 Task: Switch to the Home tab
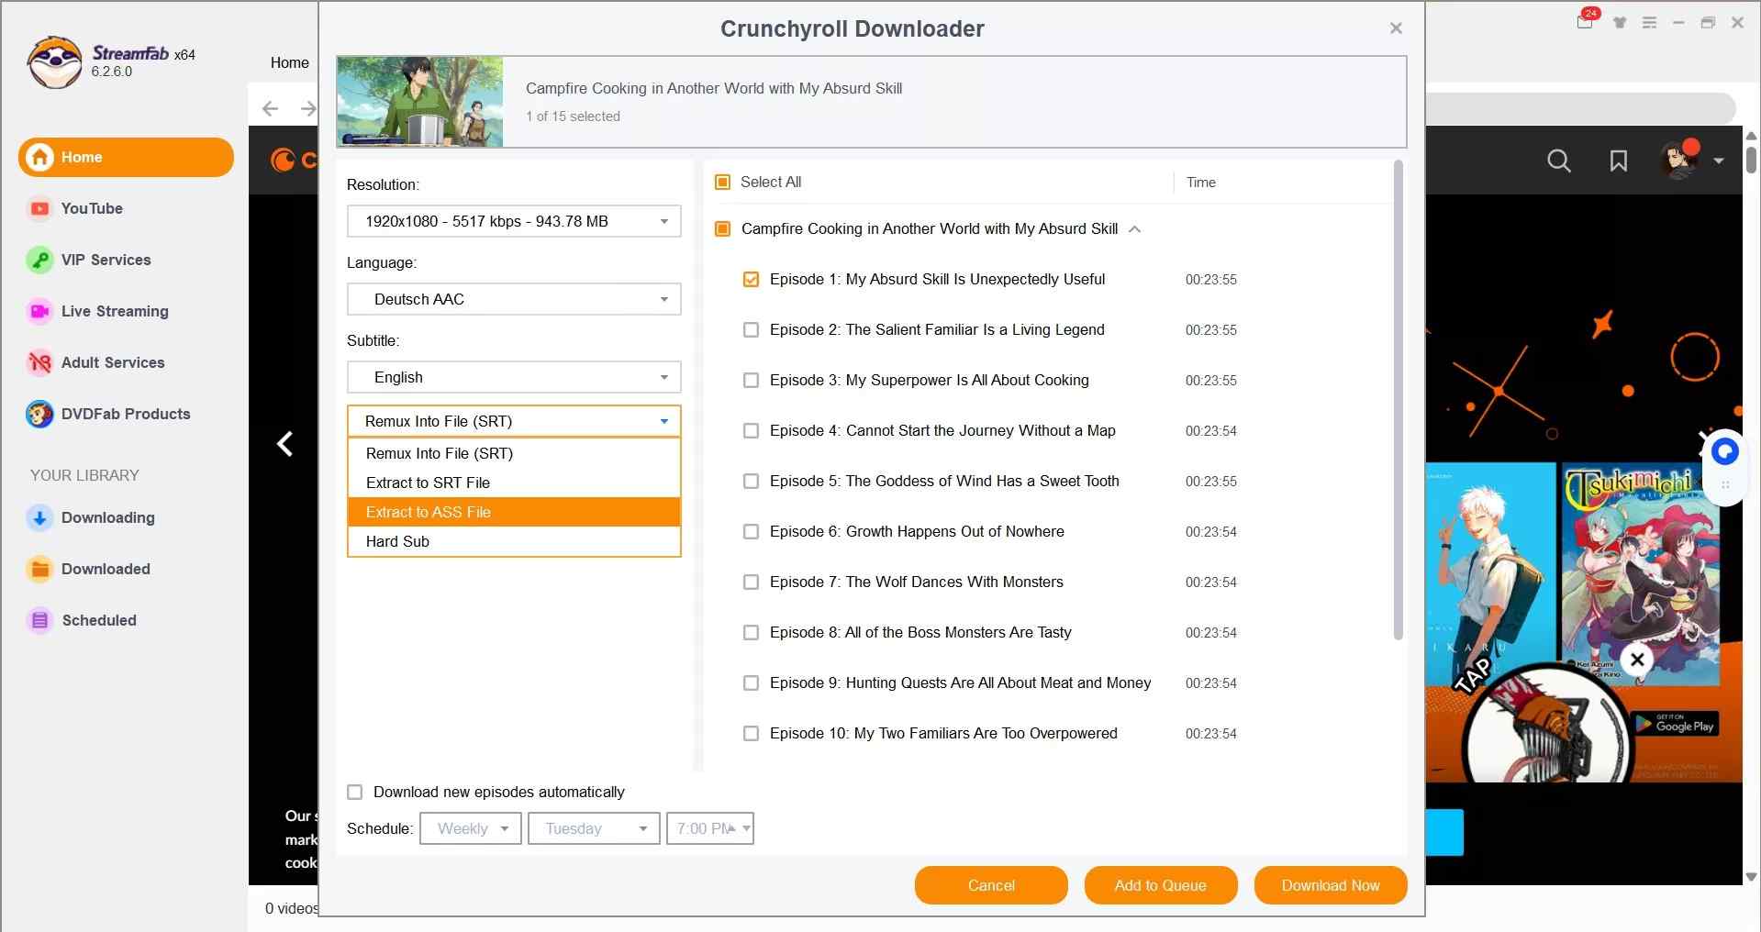(288, 62)
